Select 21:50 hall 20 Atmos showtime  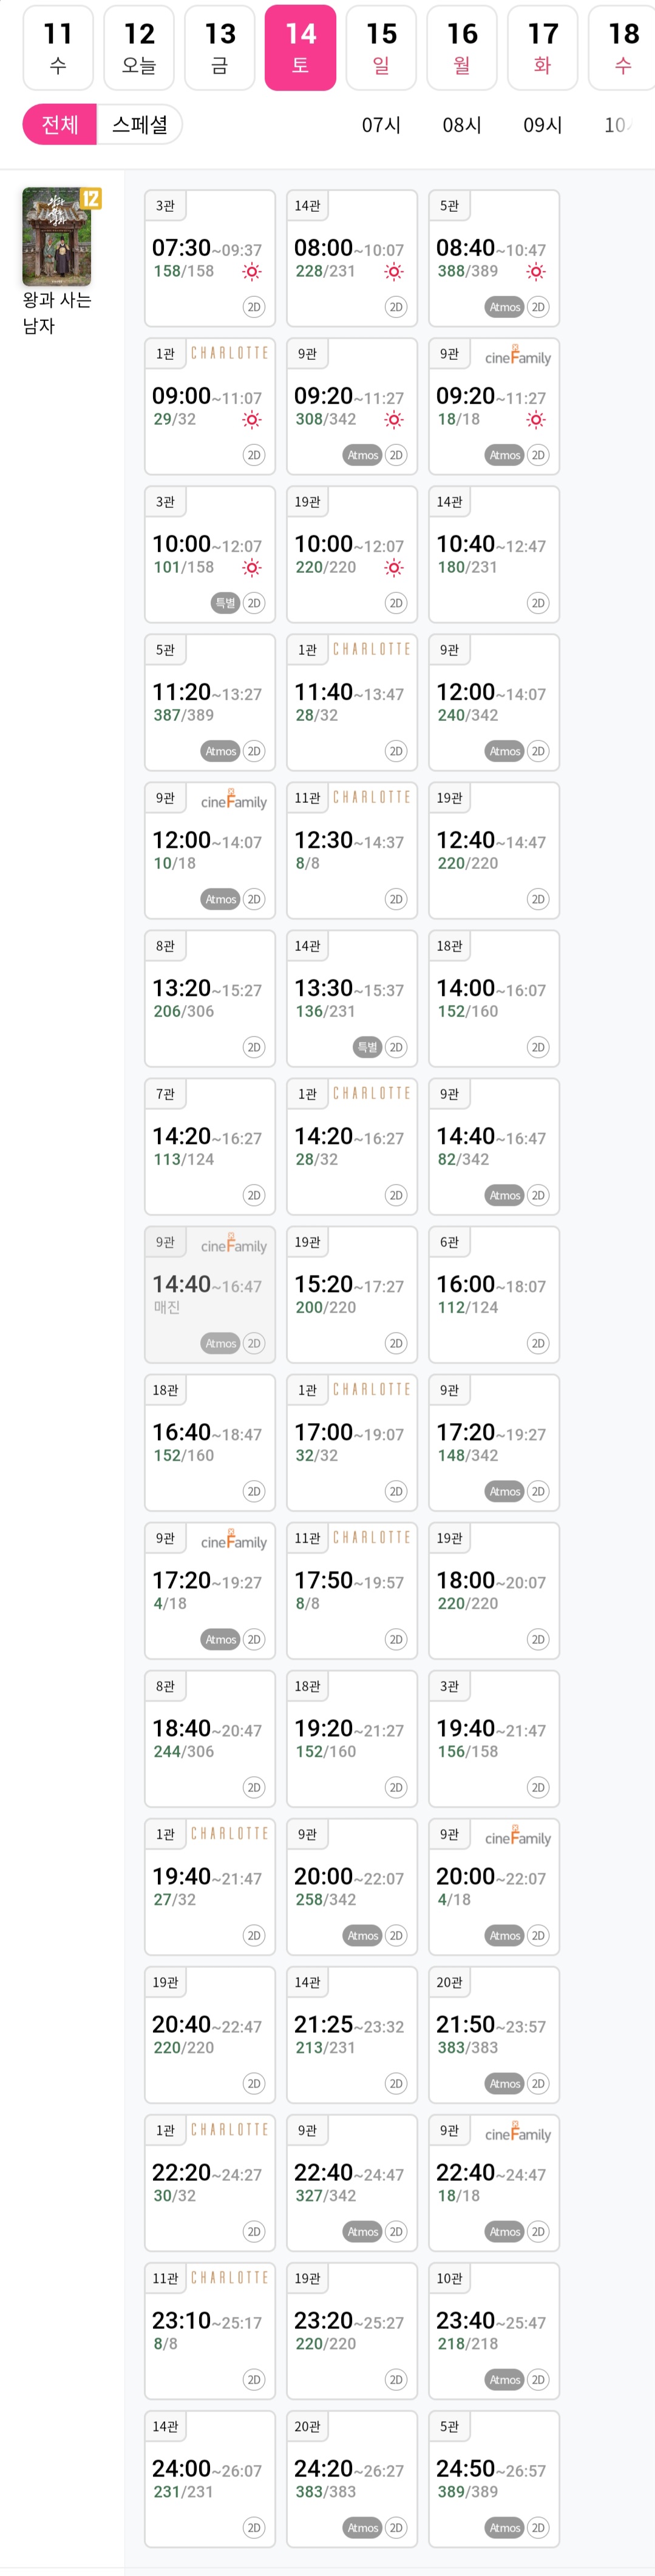point(493,2034)
